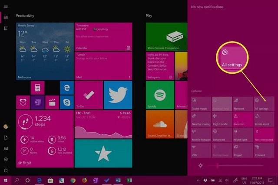
Task: Launch Microsoft Edge tile in Start
Action: [x=66, y=88]
